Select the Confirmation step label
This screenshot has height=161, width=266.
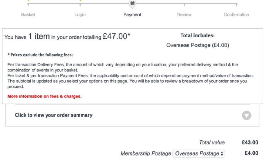tap(236, 15)
